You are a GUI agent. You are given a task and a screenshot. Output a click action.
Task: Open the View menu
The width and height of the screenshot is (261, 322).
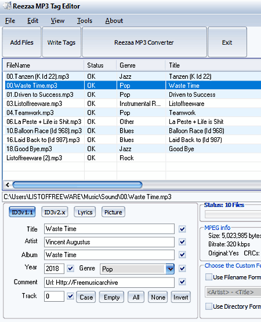click(x=57, y=21)
